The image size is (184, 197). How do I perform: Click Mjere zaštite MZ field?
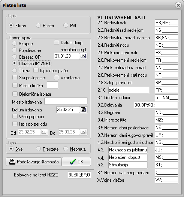click(166, 120)
